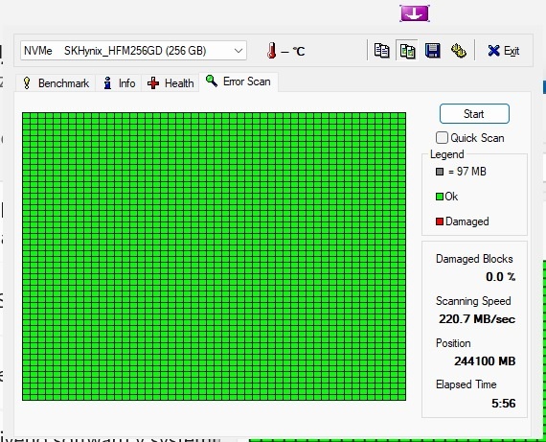Click the copy text to clipboard icon
This screenshot has height=442, width=546.
(381, 51)
